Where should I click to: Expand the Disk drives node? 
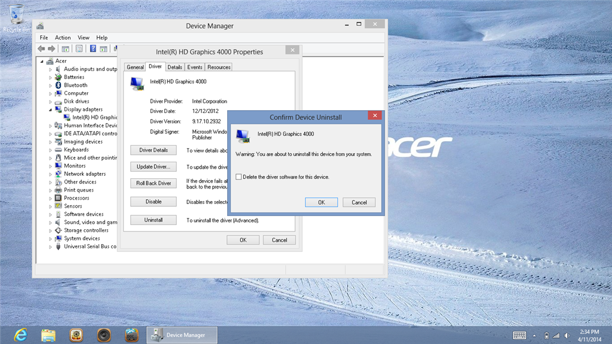[50, 102]
